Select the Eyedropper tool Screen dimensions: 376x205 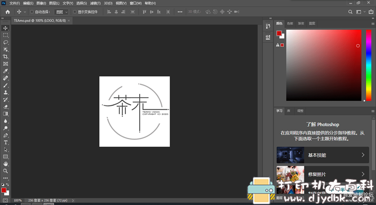pos(6,71)
